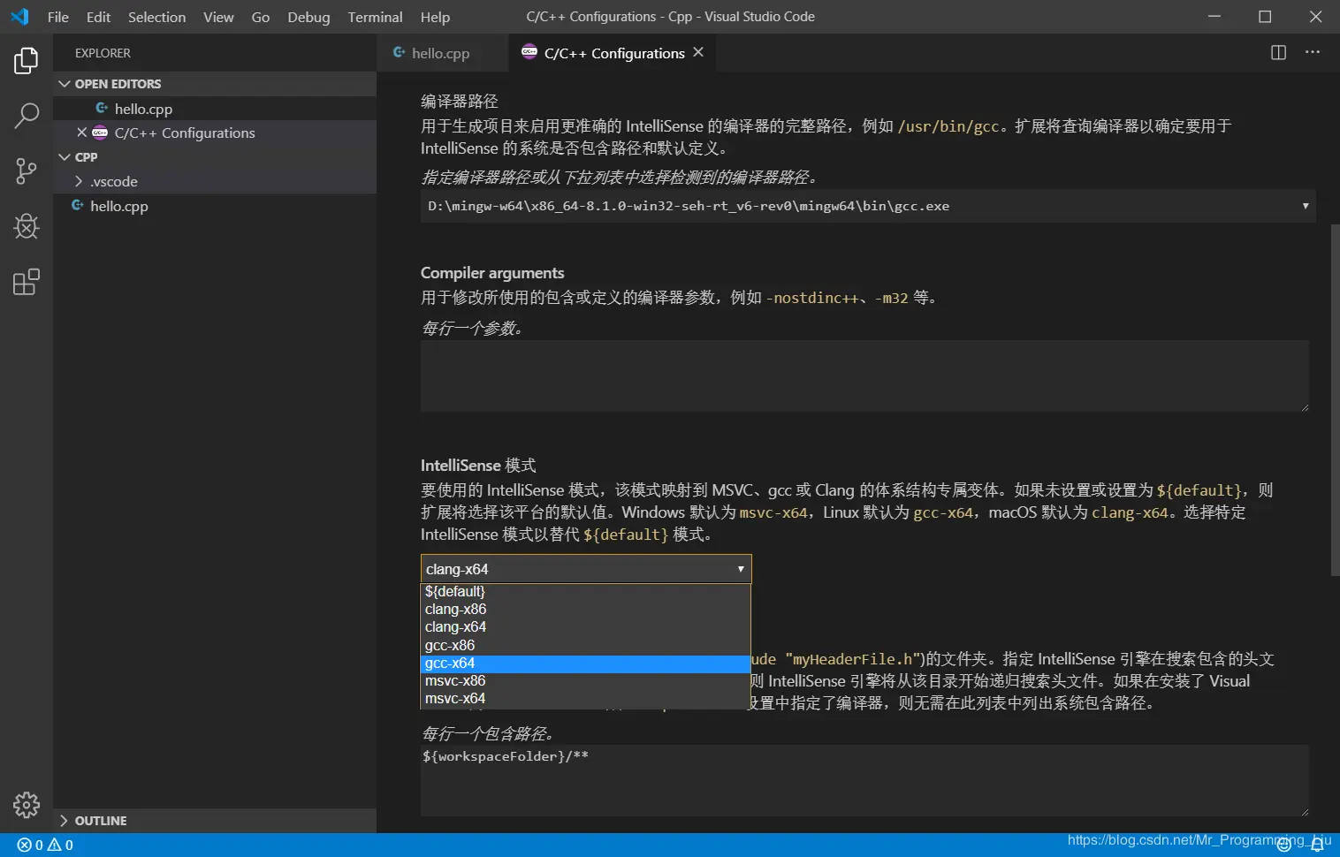1340x857 pixels.
Task: Open the Debug view in the activity bar
Action: click(x=27, y=226)
